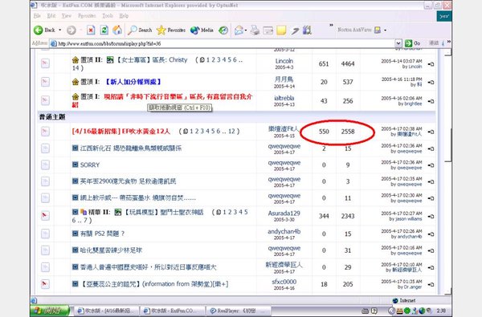
Task: Open Favorites star in toolbar
Action: (171, 30)
